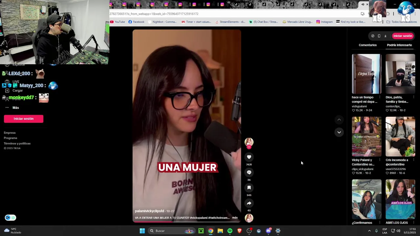The image size is (420, 236).
Task: Open the masked man video thumbnail
Action: coord(400,74)
